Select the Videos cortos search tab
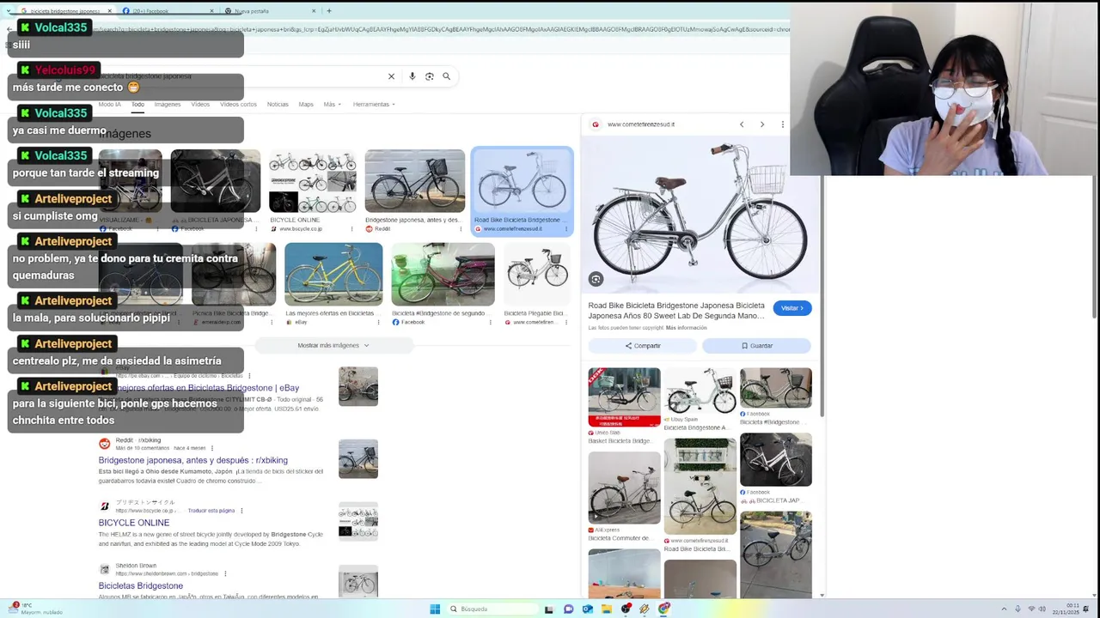Image resolution: width=1100 pixels, height=618 pixels. 238,104
